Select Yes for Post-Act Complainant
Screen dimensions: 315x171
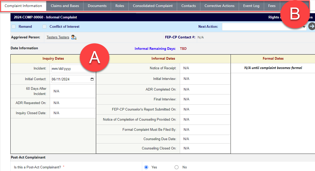[146, 167]
